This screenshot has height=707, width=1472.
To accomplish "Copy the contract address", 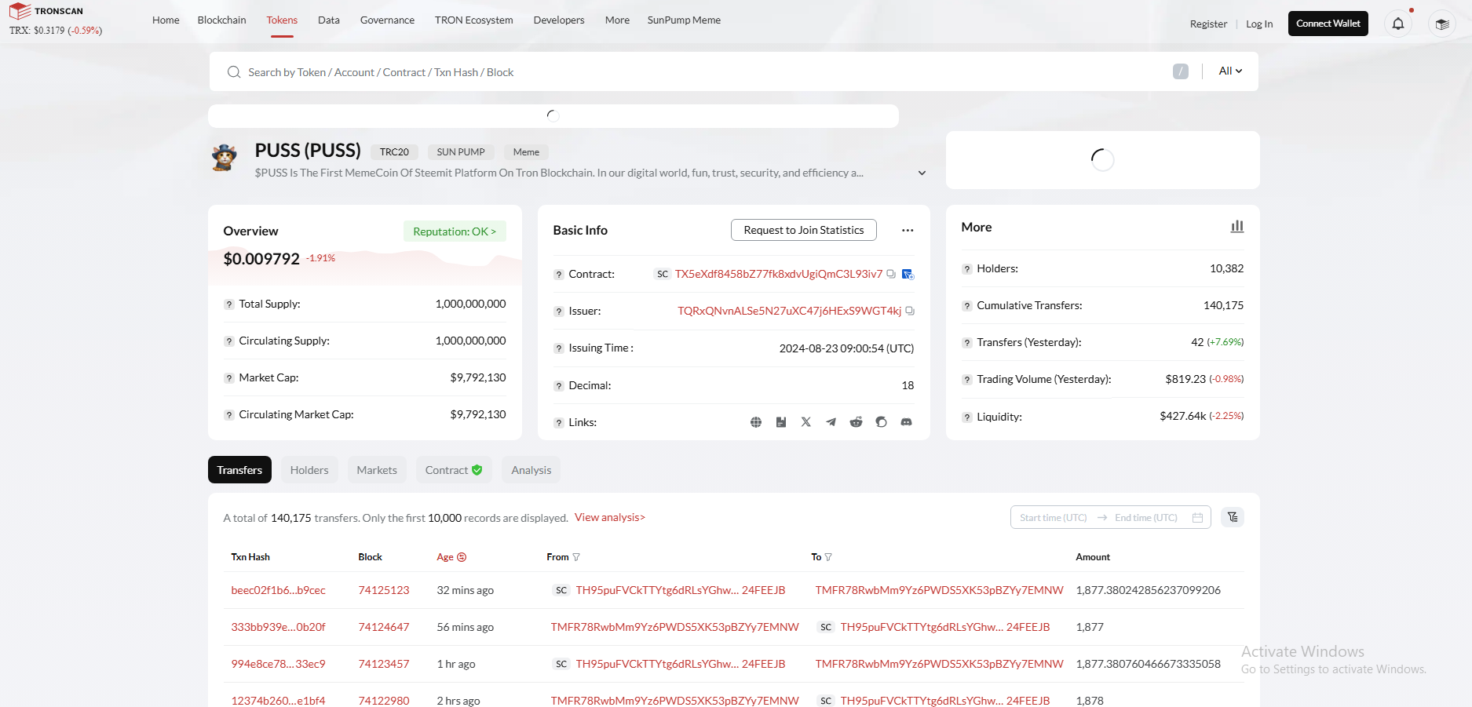I will [891, 274].
